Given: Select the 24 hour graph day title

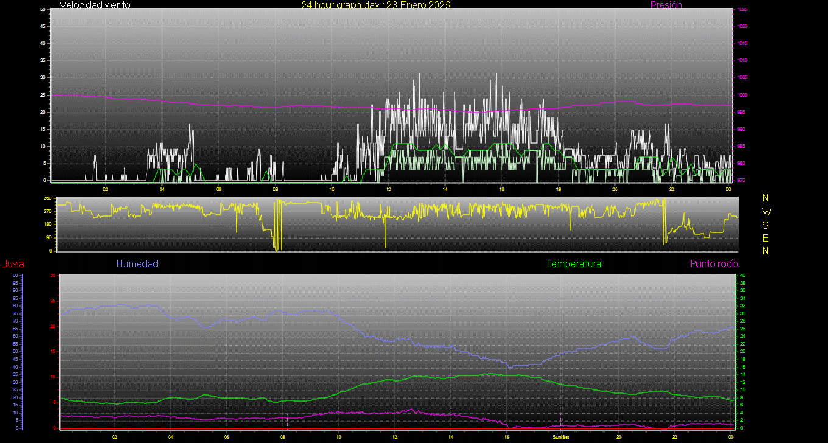Looking at the screenshot, I should pyautogui.click(x=376, y=5).
